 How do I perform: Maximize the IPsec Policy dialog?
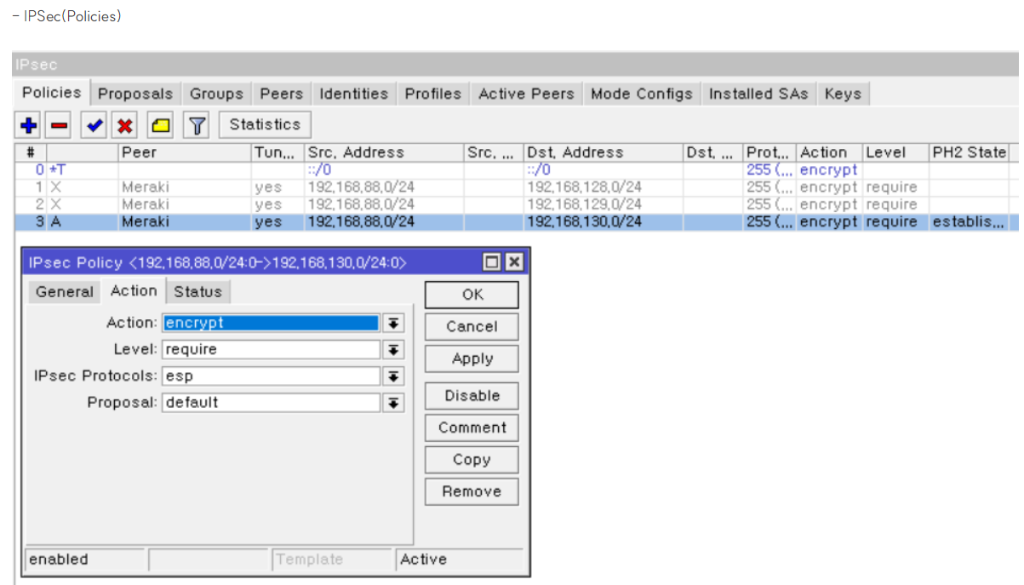[x=492, y=262]
